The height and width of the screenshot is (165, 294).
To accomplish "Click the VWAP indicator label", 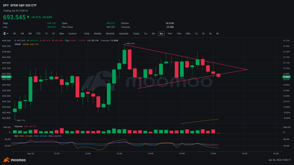I will click(x=18, y=44).
